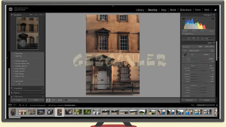Click the Copy... button
This screenshot has height=127, width=226.
pos(19,100)
